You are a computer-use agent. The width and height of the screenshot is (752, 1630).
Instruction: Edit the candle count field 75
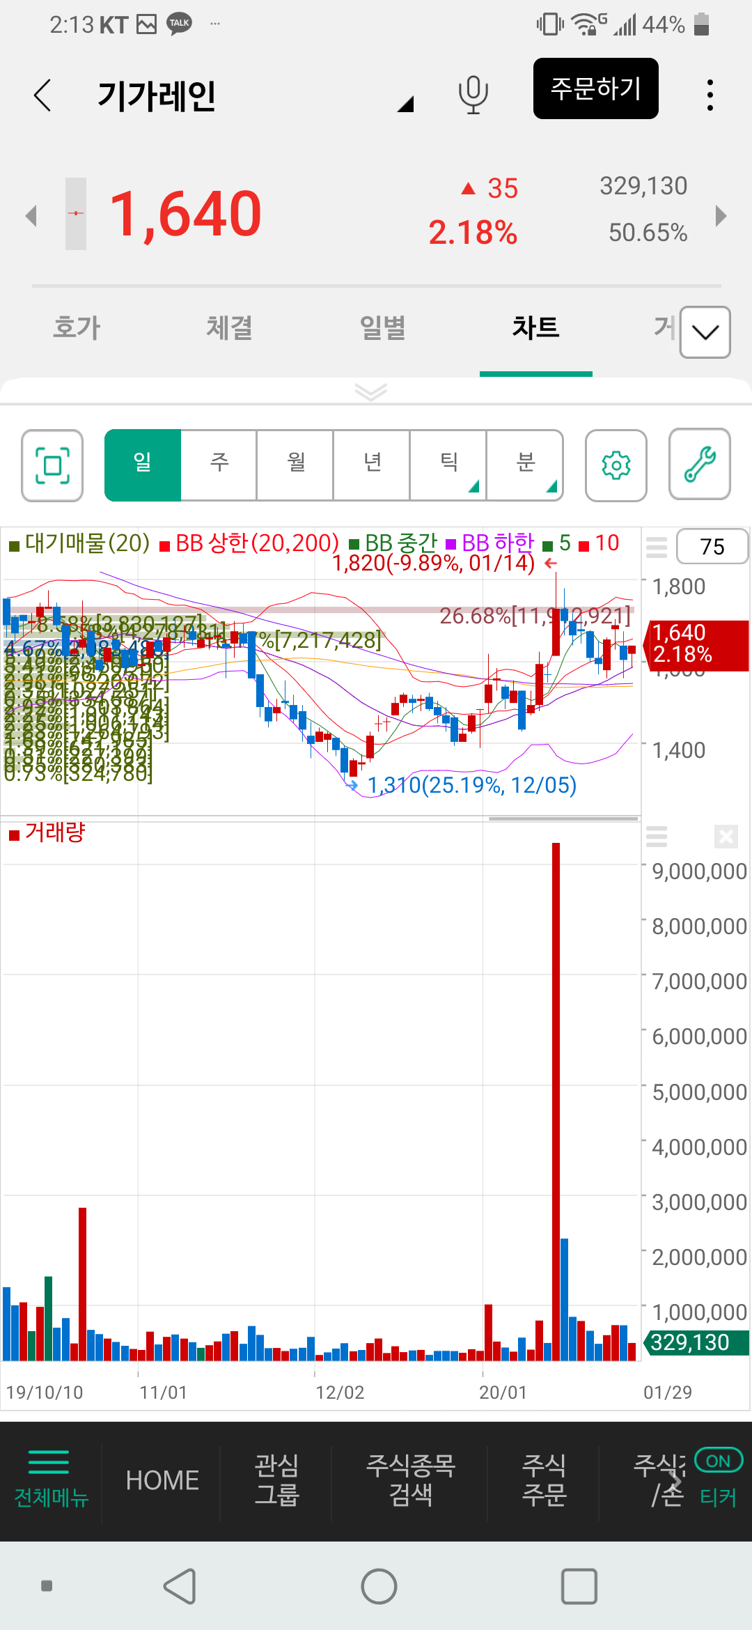712,547
